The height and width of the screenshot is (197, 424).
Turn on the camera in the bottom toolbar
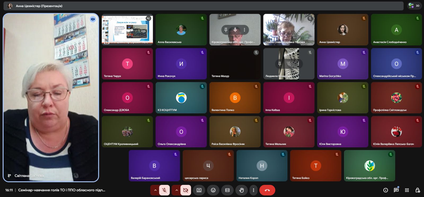tap(185, 190)
